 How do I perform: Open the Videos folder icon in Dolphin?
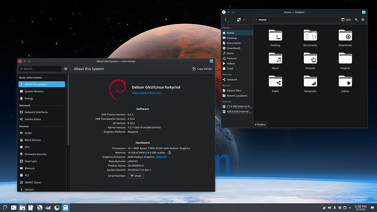tap(345, 81)
